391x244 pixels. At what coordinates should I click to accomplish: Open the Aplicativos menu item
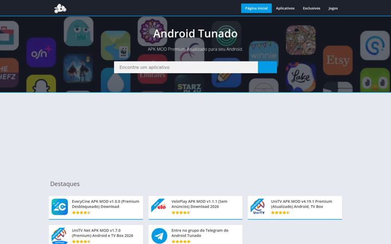tap(285, 8)
